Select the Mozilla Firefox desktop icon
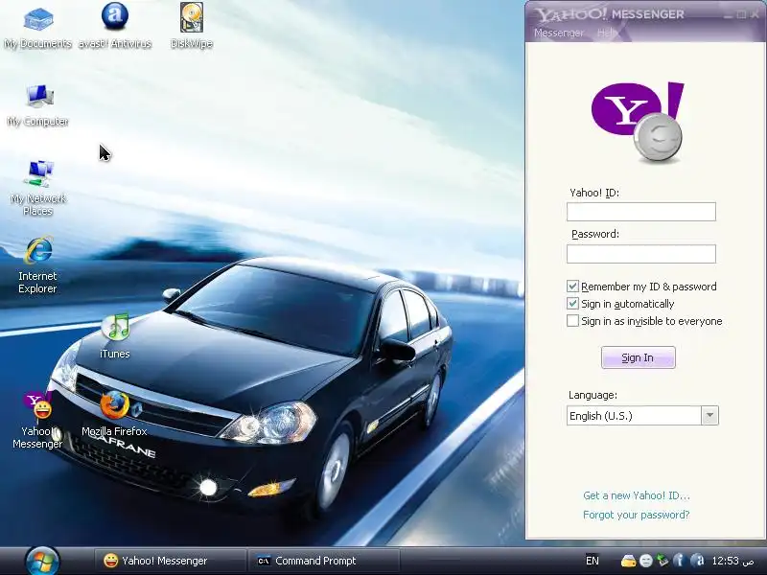 click(114, 414)
